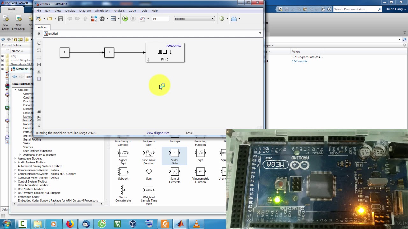Open the Model Explorer icon
Image resolution: width=408 pixels, height=229 pixels.
[x=113, y=19]
